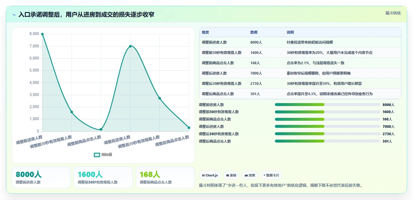Click the 调整前商品点击人数 label in the progress list

pyautogui.click(x=215, y=119)
